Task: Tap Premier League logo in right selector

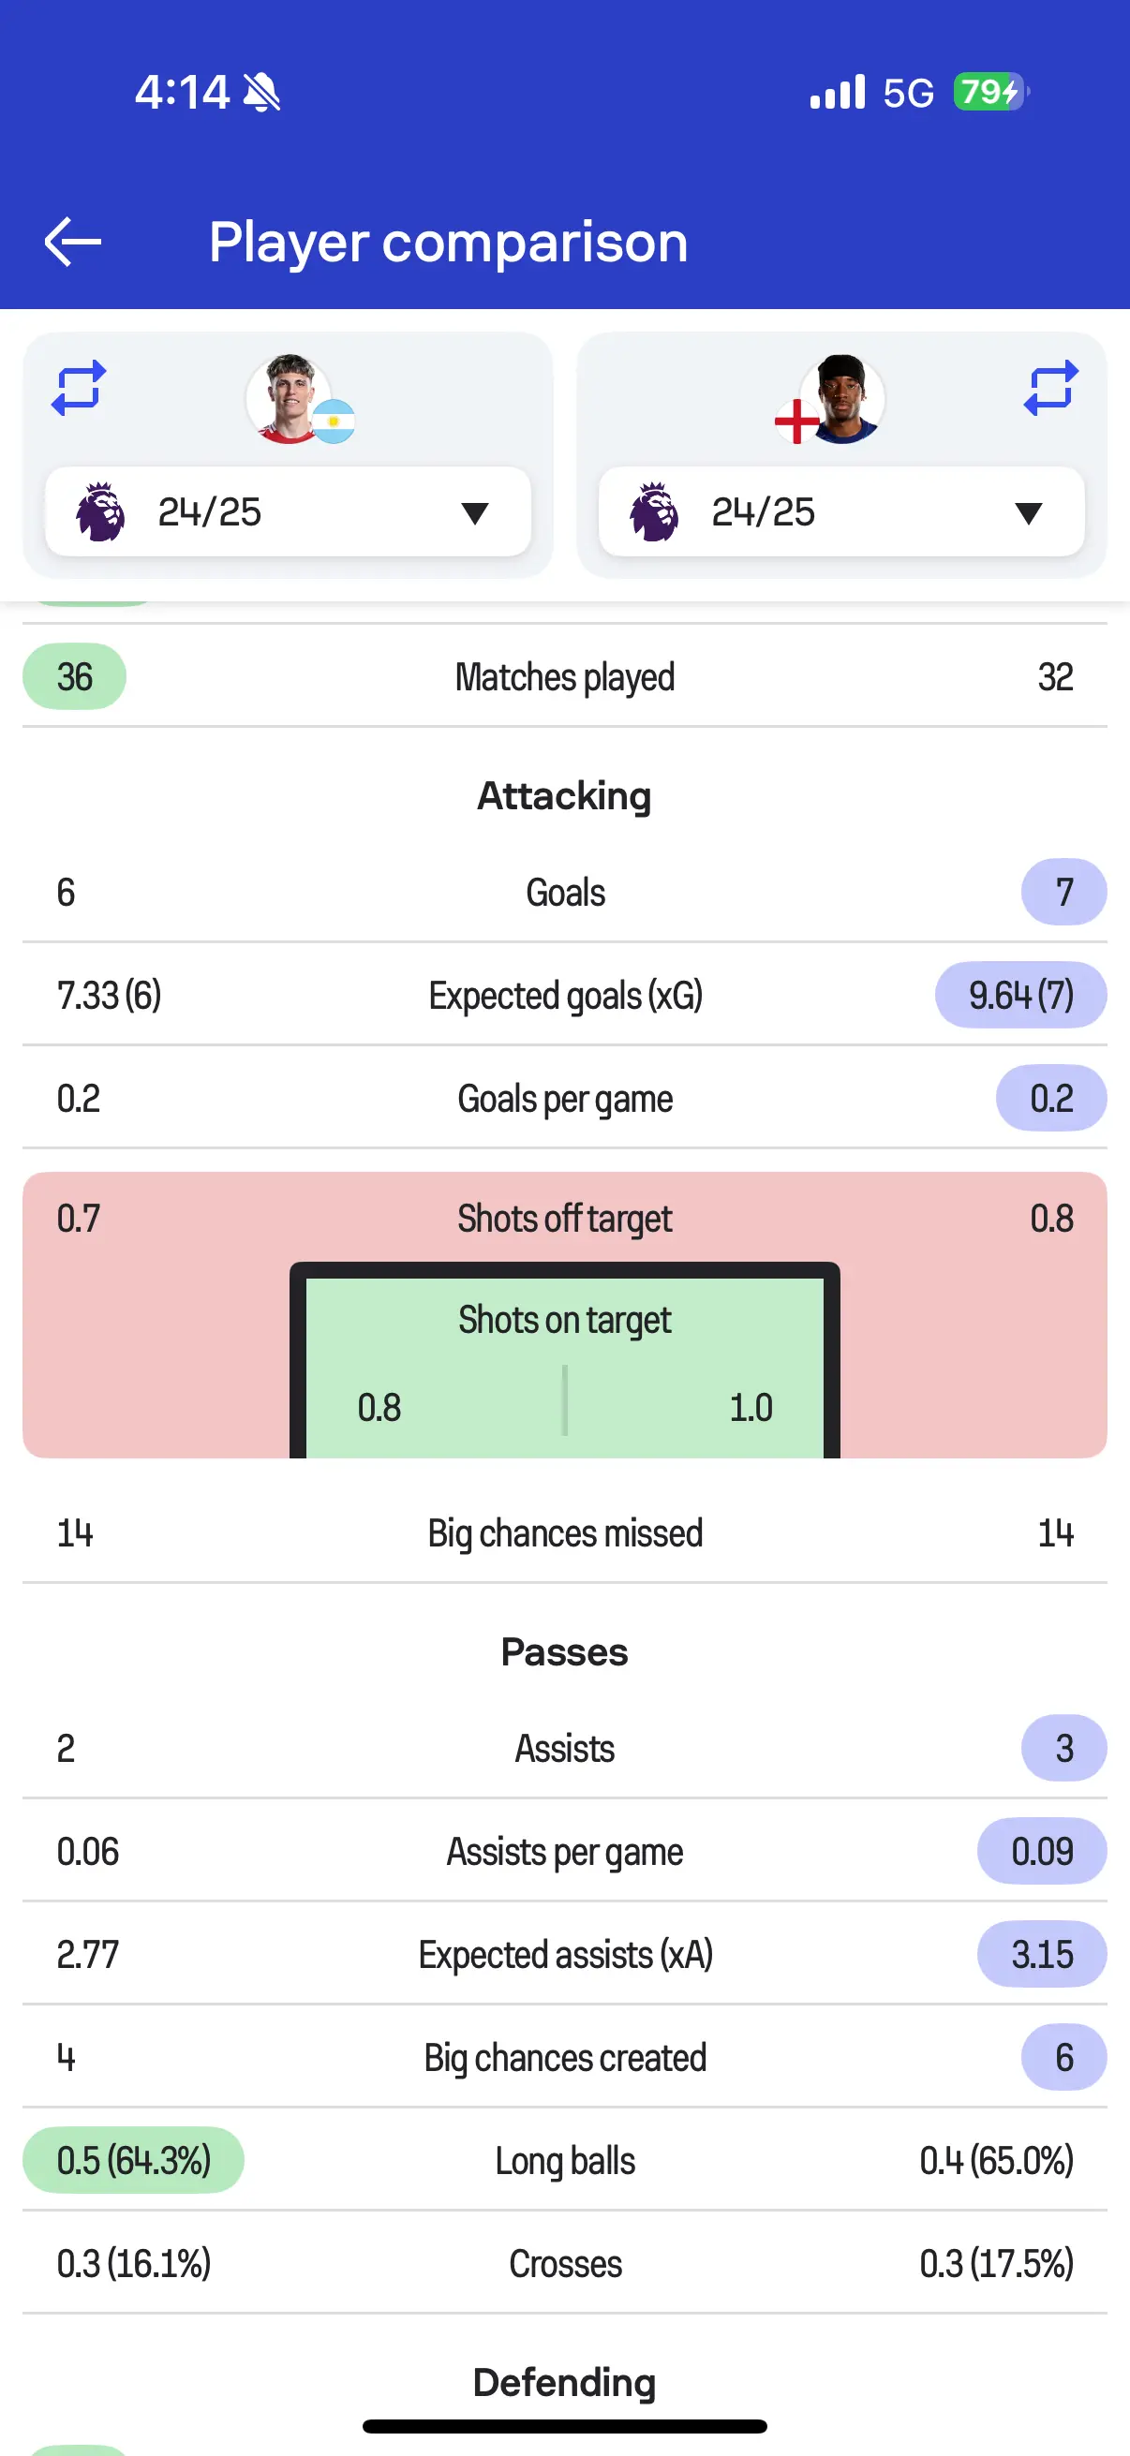Action: pos(654,512)
